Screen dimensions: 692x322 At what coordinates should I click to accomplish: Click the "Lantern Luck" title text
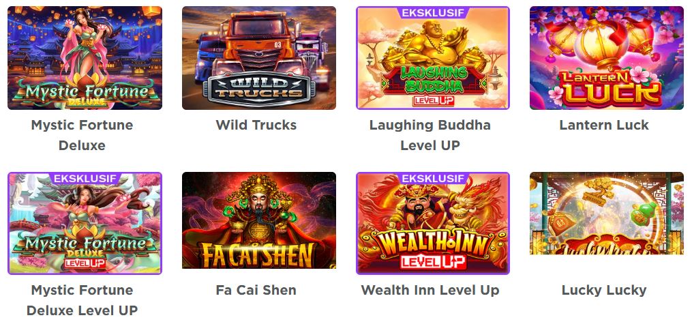604,125
